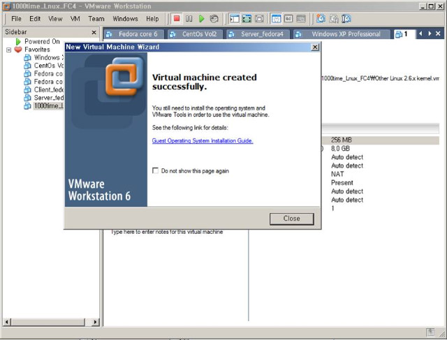Click the Reset virtual machine toolbar icon
The height and width of the screenshot is (340, 447).
point(214,19)
